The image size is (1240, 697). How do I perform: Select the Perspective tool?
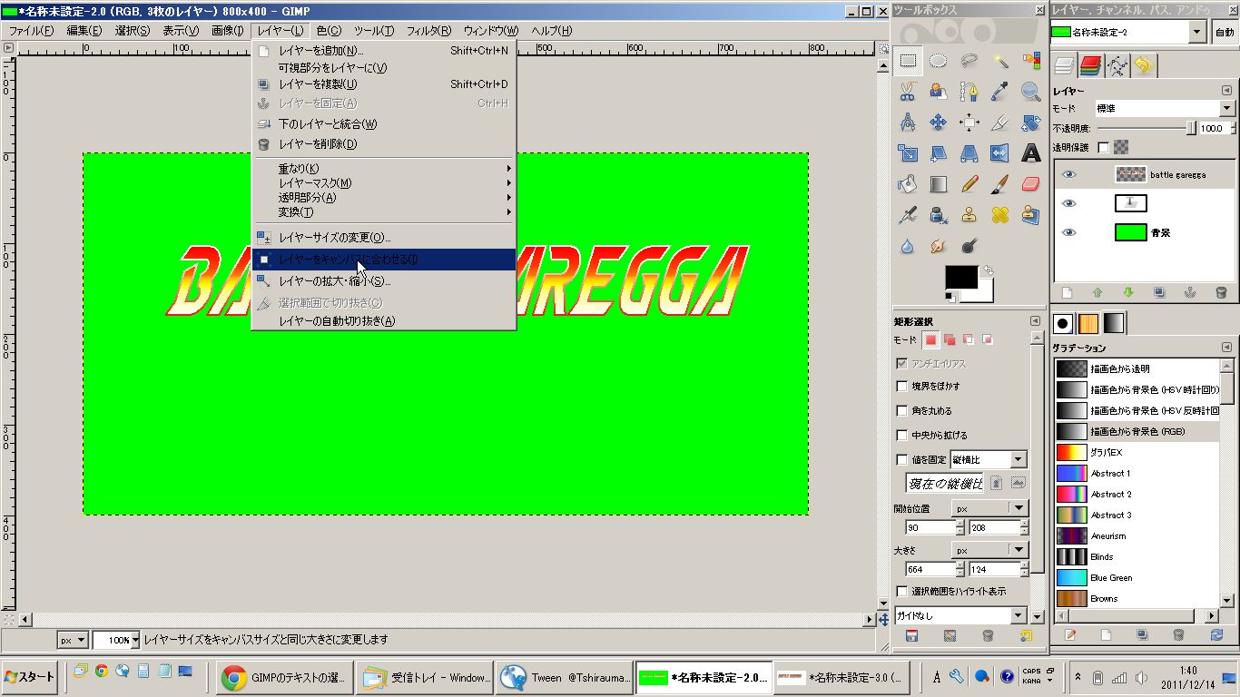(x=969, y=153)
